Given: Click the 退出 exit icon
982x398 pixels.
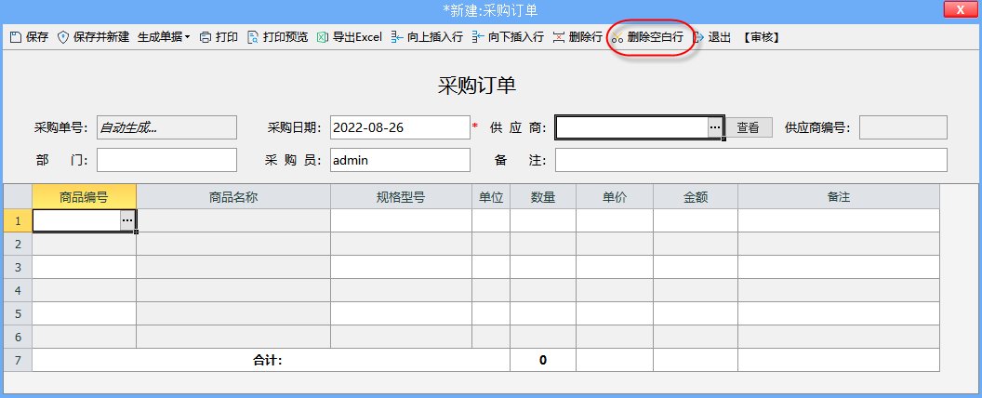Looking at the screenshot, I should [x=698, y=37].
